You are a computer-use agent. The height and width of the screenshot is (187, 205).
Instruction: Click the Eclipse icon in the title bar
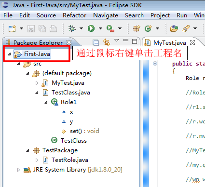coord(5,5)
